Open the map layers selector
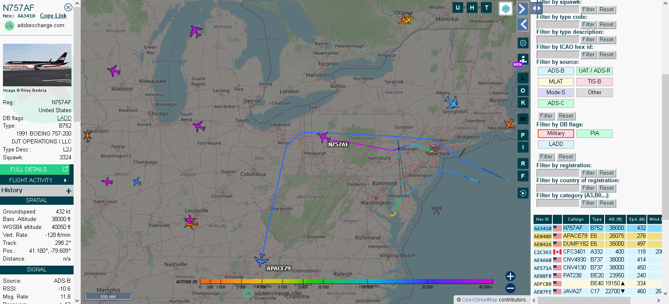 tap(506, 8)
